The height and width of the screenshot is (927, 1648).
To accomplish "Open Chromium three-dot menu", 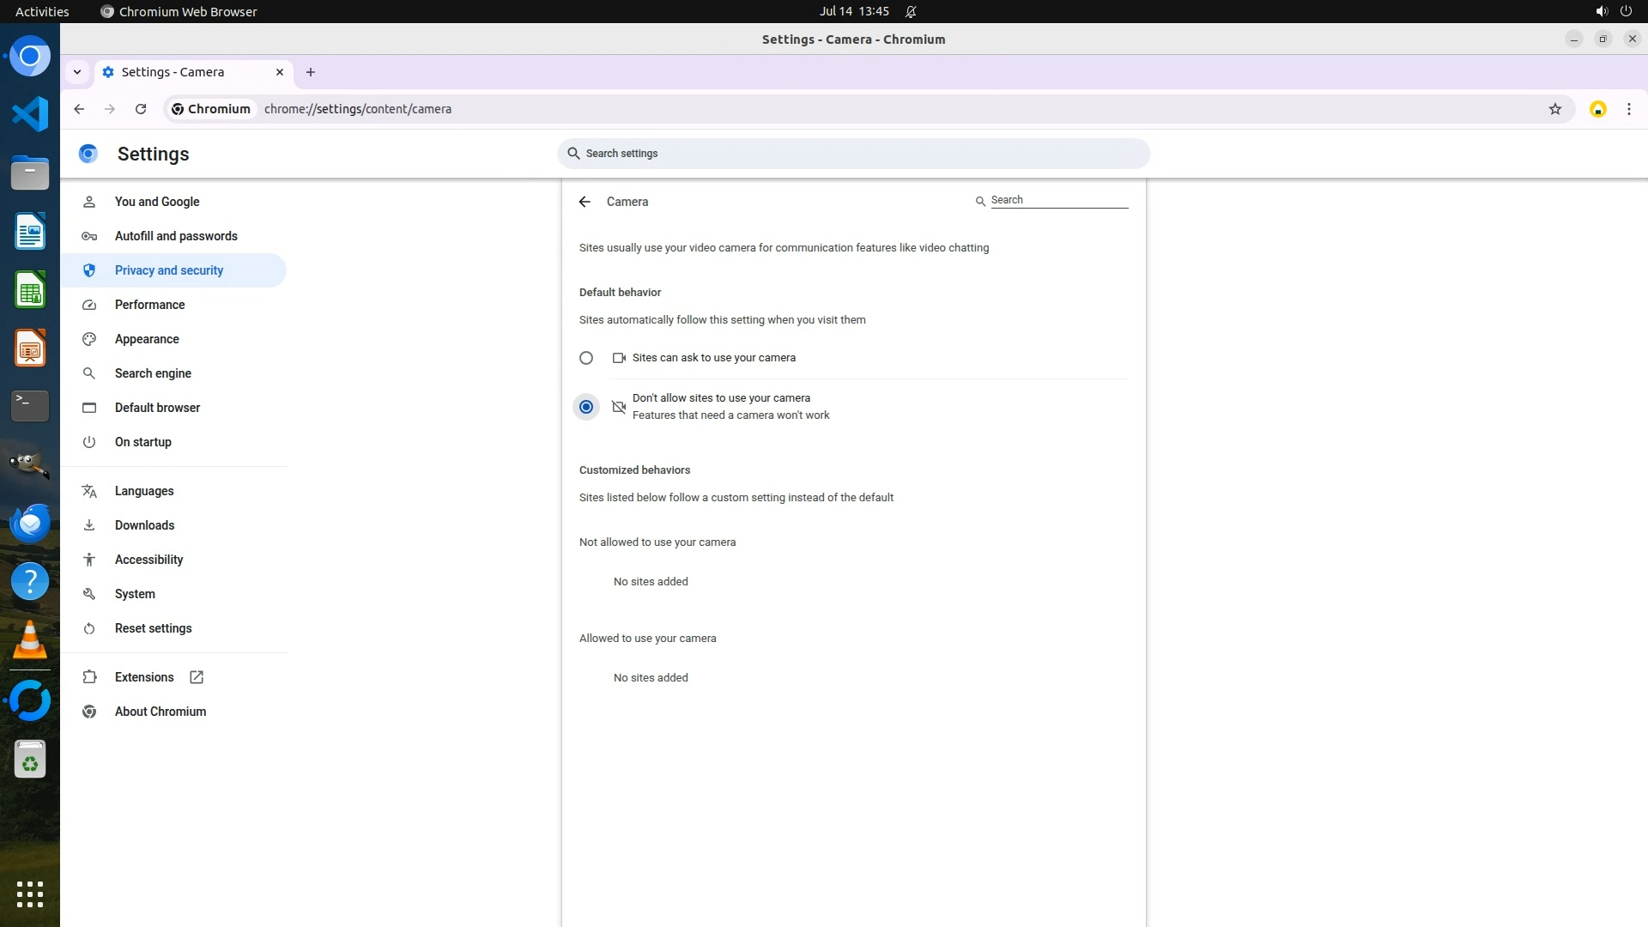I will tap(1628, 109).
